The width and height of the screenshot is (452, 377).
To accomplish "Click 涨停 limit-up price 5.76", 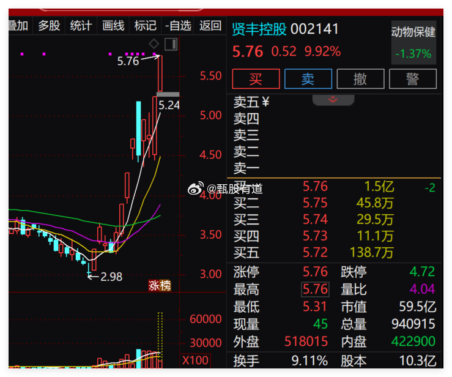I will (x=315, y=272).
